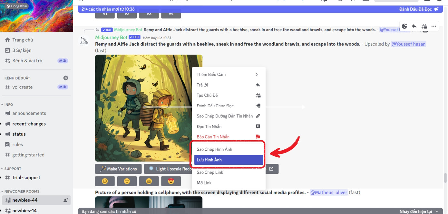This screenshot has height=214, width=448.
Task: Collapse the INFO channel category
Action: coord(9,105)
